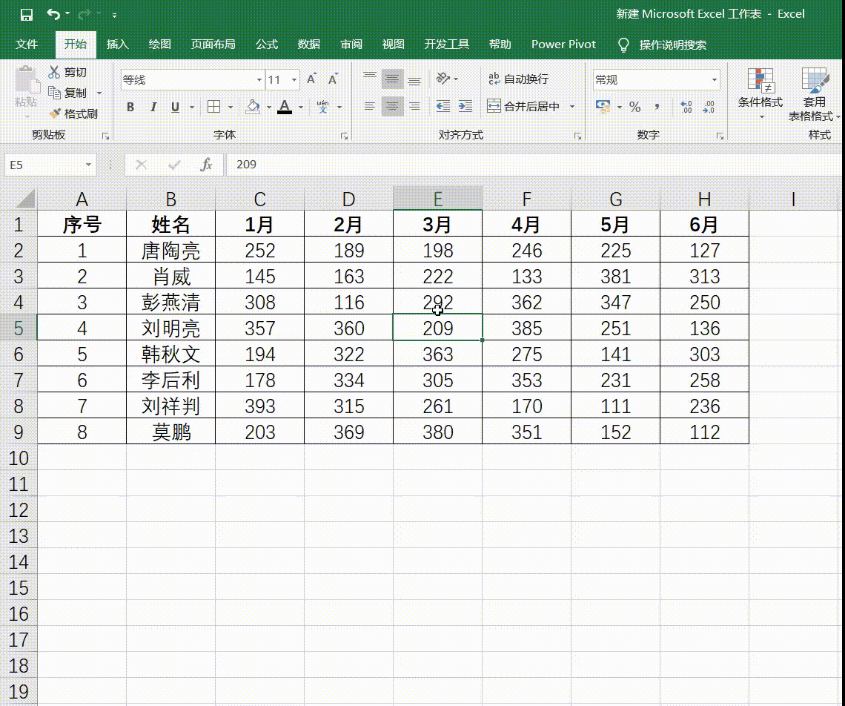845x706 pixels.
Task: Click the insert function fx icon
Action: 206,165
